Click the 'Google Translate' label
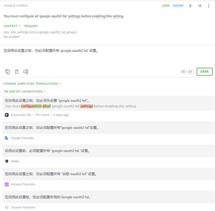 [22, 138]
